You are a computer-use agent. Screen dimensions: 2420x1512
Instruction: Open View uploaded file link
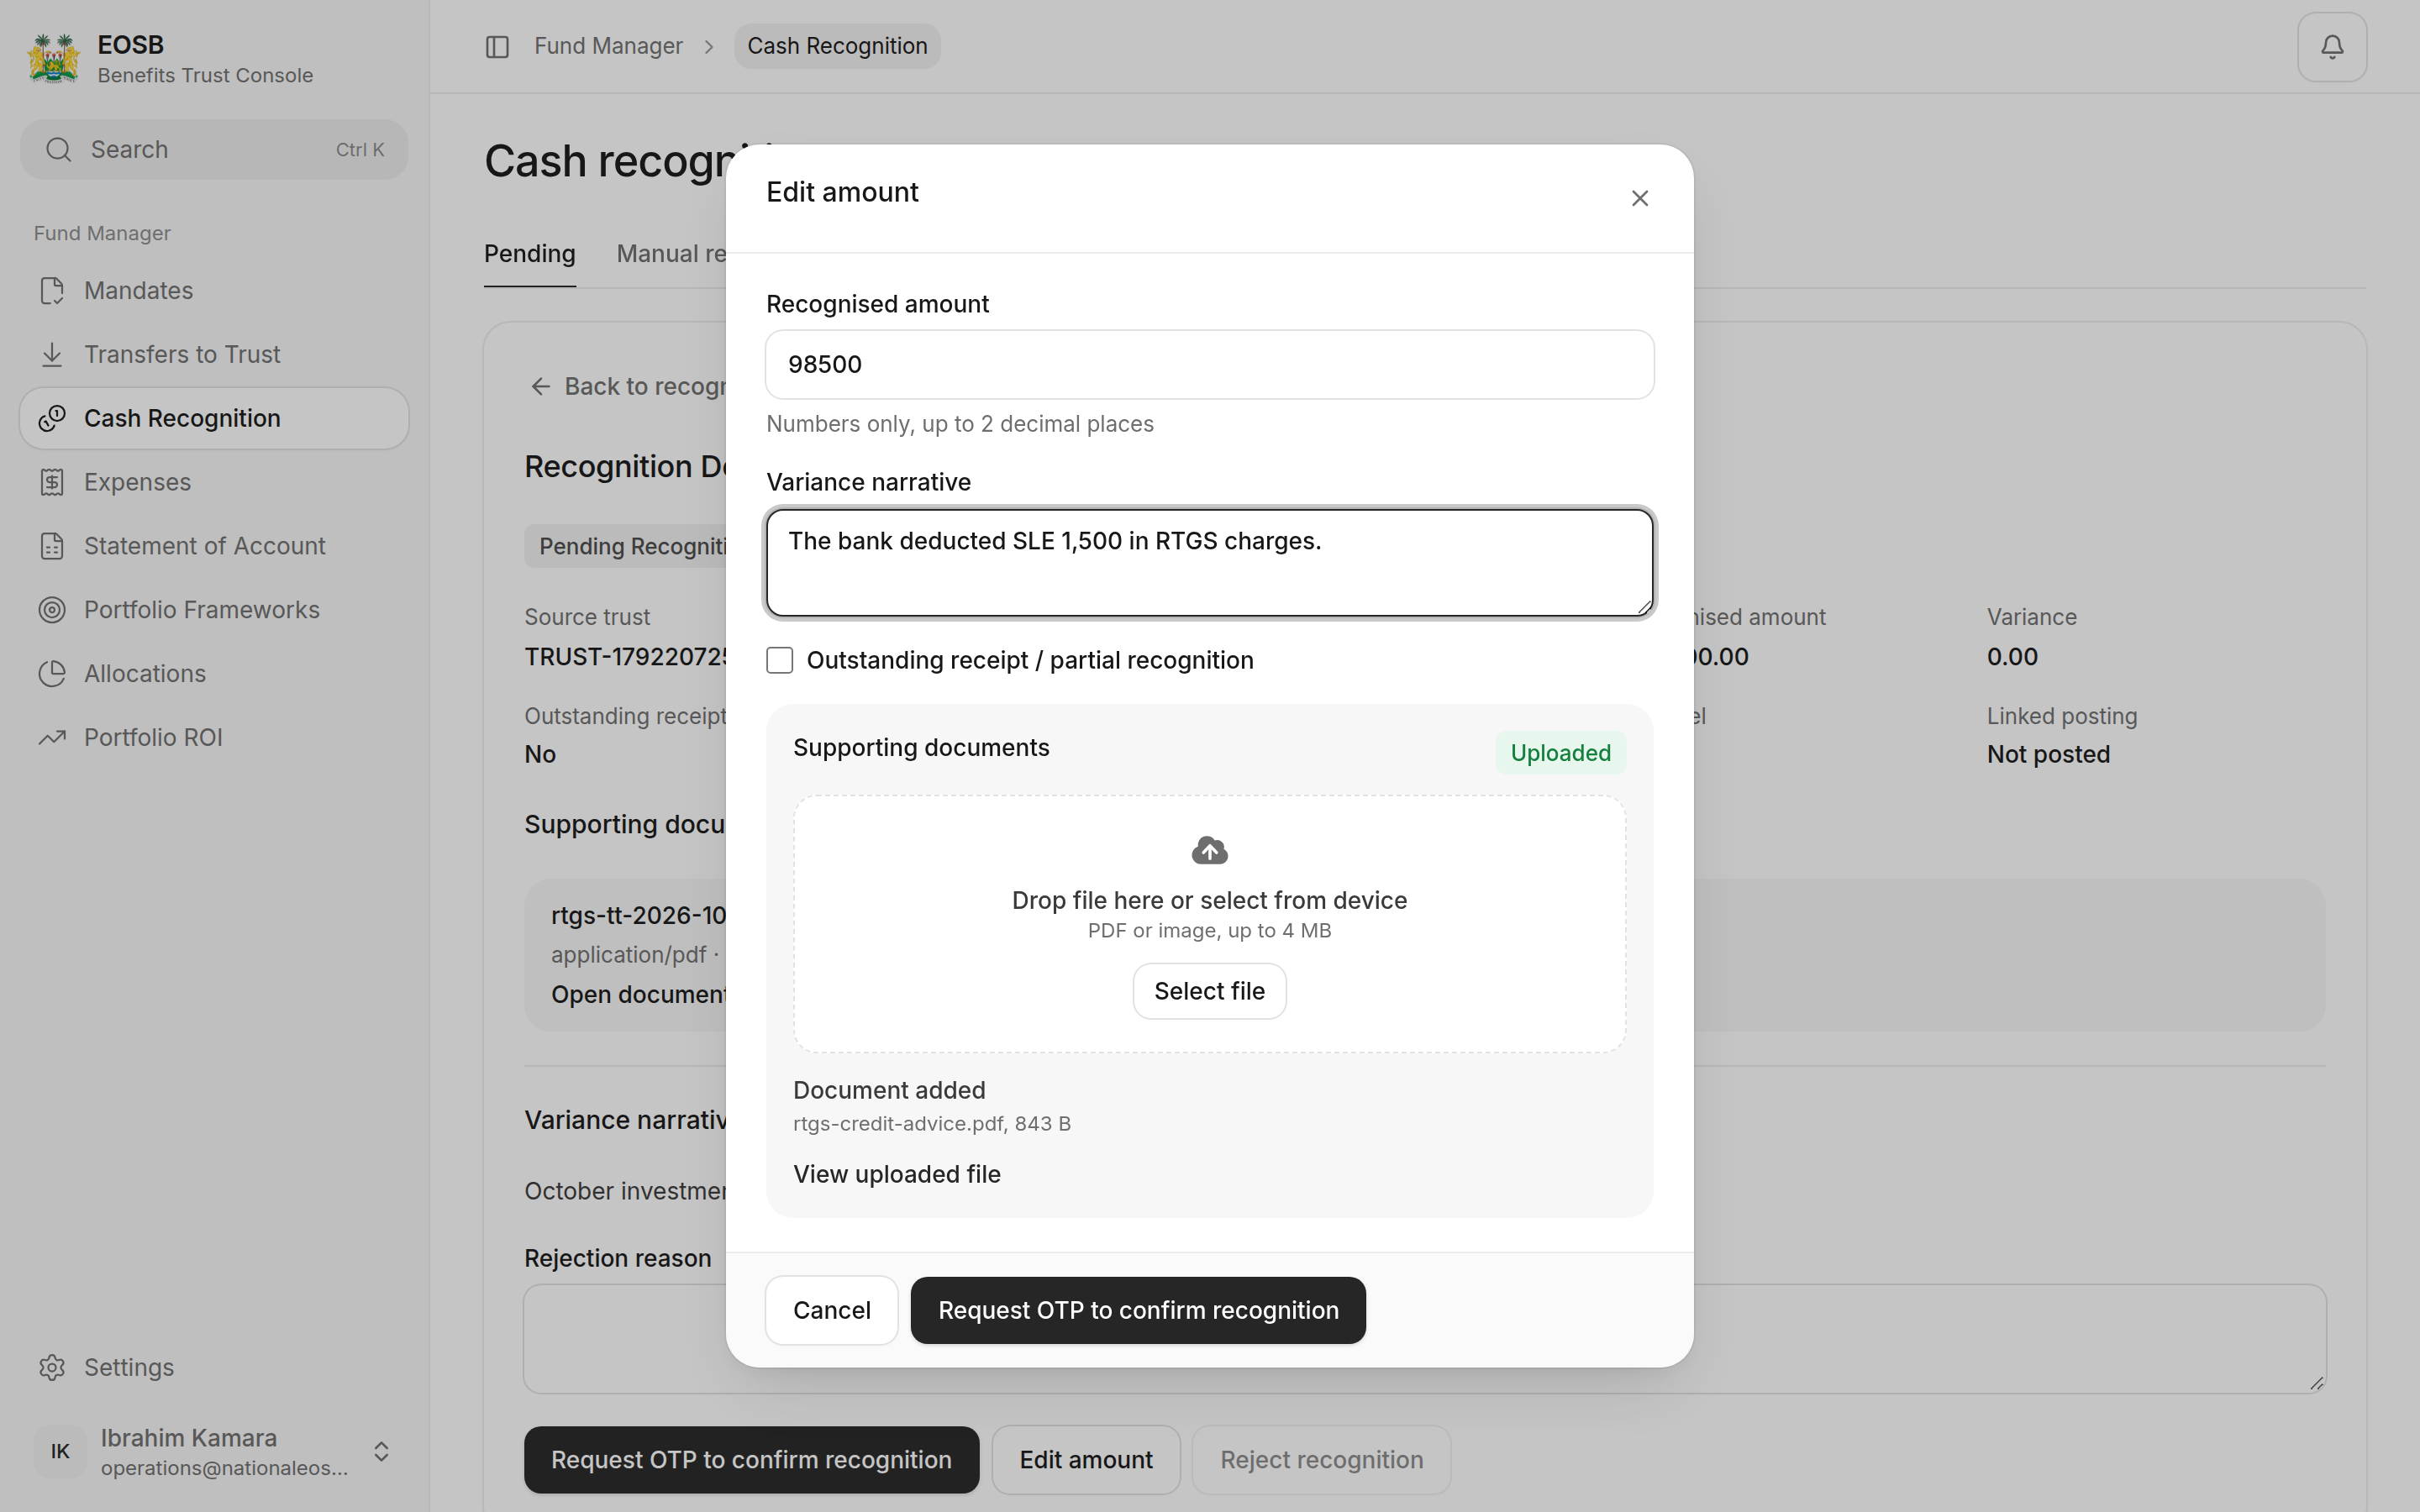(896, 1174)
